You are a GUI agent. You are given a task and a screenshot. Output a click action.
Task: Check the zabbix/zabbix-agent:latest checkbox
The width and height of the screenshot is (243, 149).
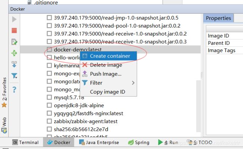tap(49, 121)
